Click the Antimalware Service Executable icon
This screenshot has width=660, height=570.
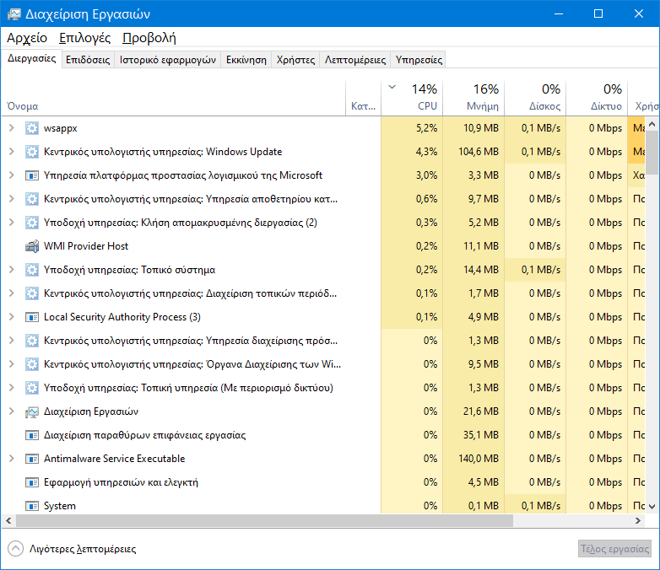click(x=32, y=459)
